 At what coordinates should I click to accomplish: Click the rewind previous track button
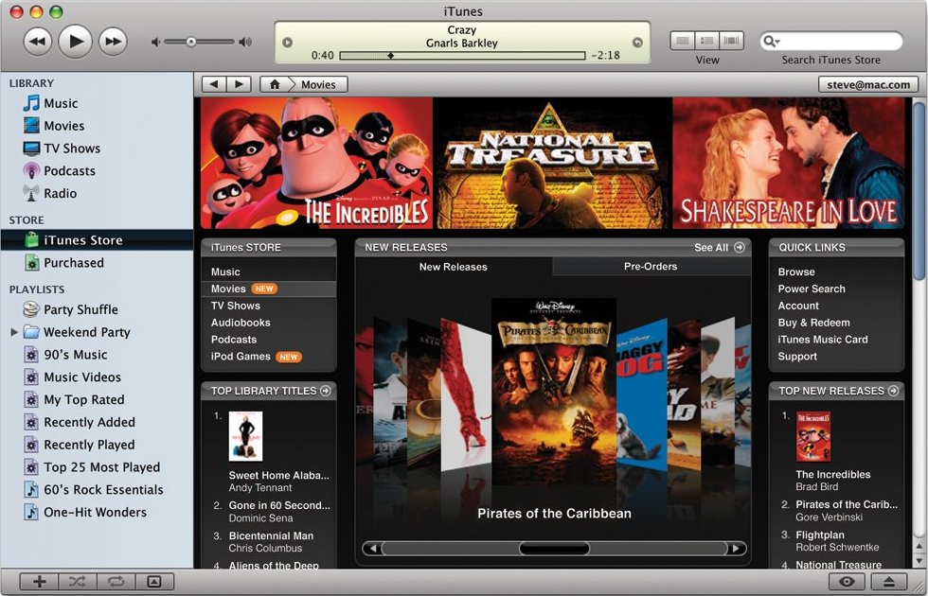pyautogui.click(x=37, y=42)
